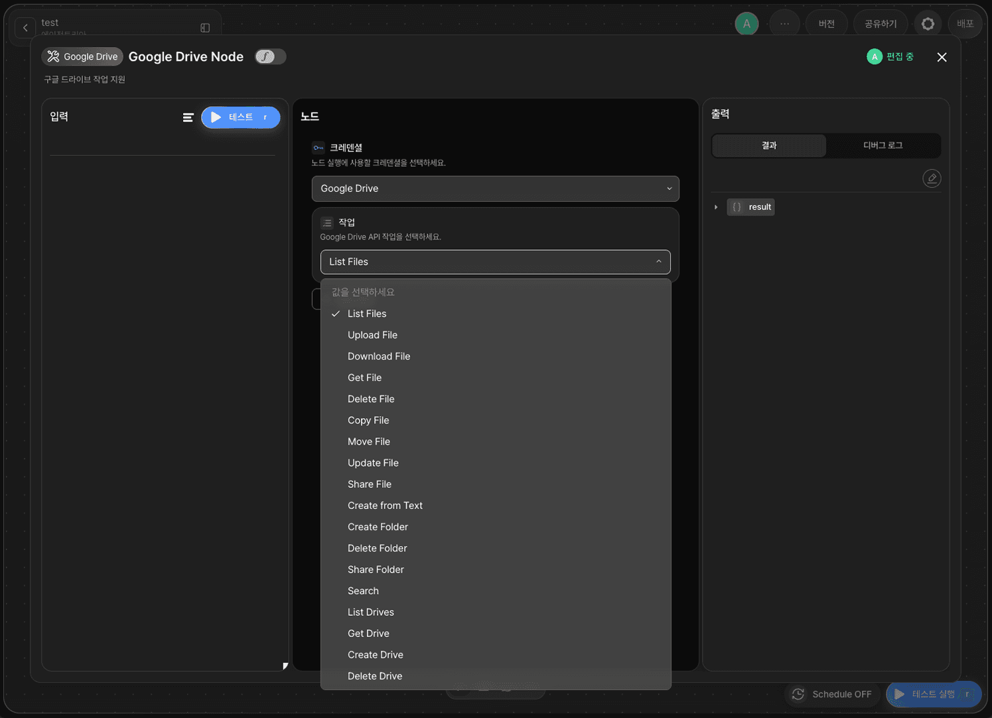Viewport: 992px width, 718px height.
Task: Choose Upload File option
Action: pyautogui.click(x=496, y=335)
